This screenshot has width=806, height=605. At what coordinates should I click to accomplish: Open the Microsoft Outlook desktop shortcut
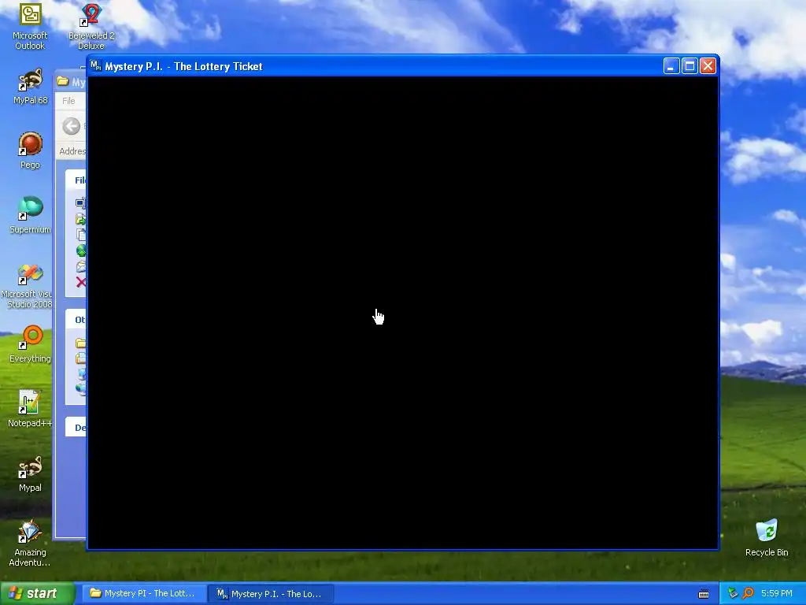pyautogui.click(x=30, y=26)
